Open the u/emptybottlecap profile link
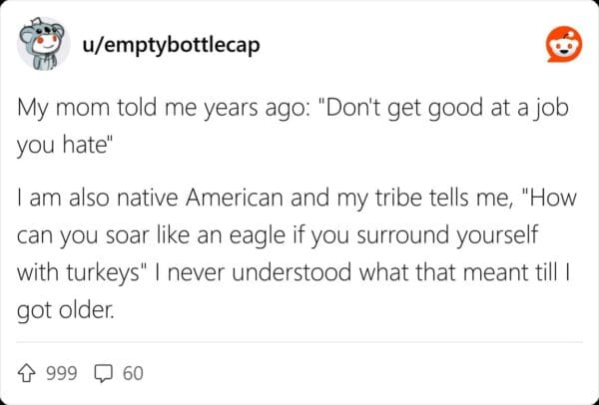 click(x=164, y=46)
